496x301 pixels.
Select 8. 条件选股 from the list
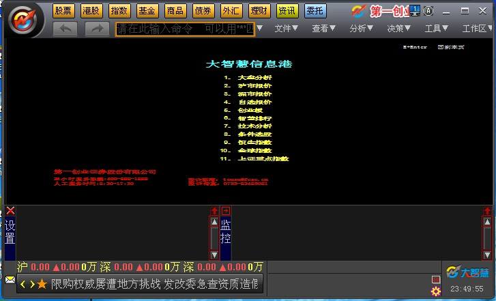click(248, 134)
